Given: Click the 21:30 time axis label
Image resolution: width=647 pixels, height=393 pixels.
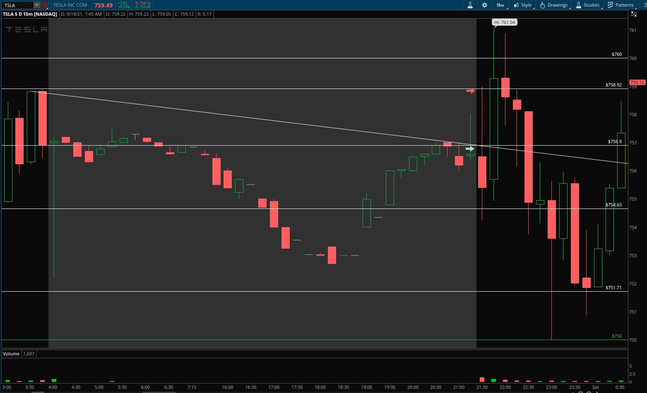Looking at the screenshot, I should (x=482, y=387).
